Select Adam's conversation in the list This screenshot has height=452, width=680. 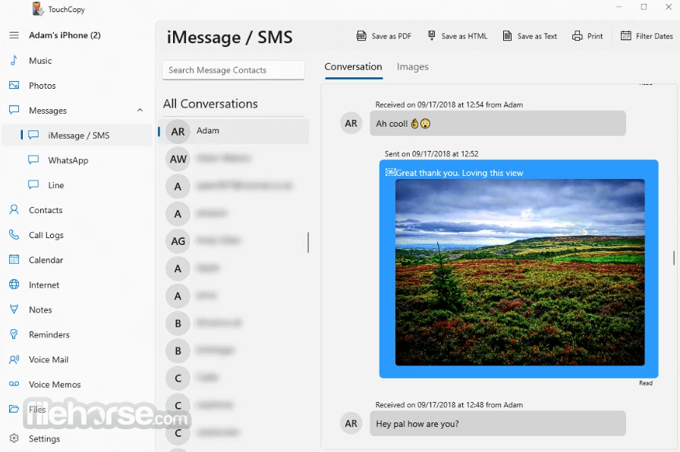tap(234, 131)
